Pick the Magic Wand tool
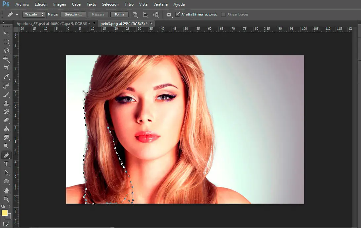 tap(6, 59)
